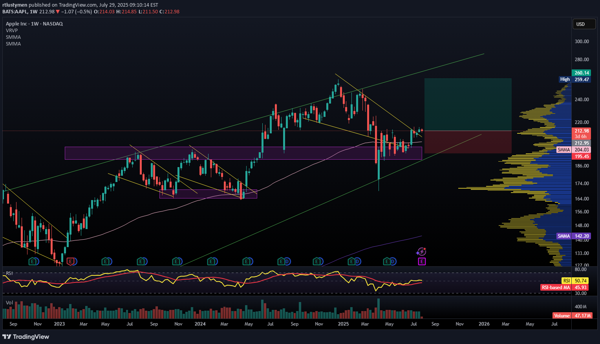The image size is (600, 344).
Task: Open the earnings marker at May 2023
Action: pos(105,261)
